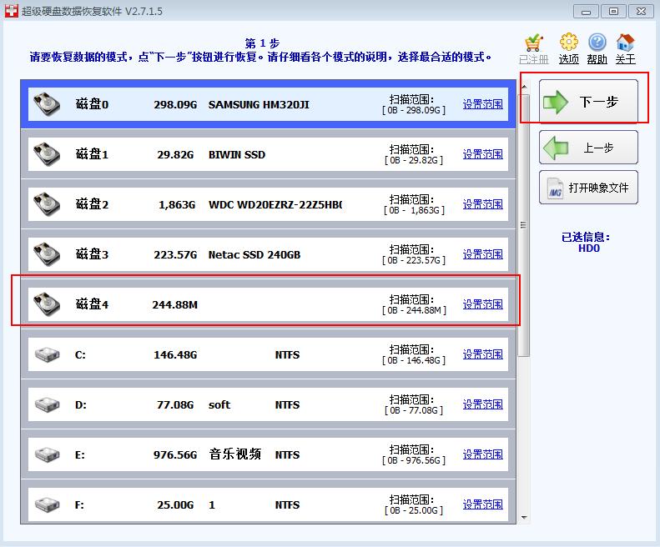The width and height of the screenshot is (660, 547).
Task: Click the 音乐视频 volume label
Action: [x=234, y=454]
